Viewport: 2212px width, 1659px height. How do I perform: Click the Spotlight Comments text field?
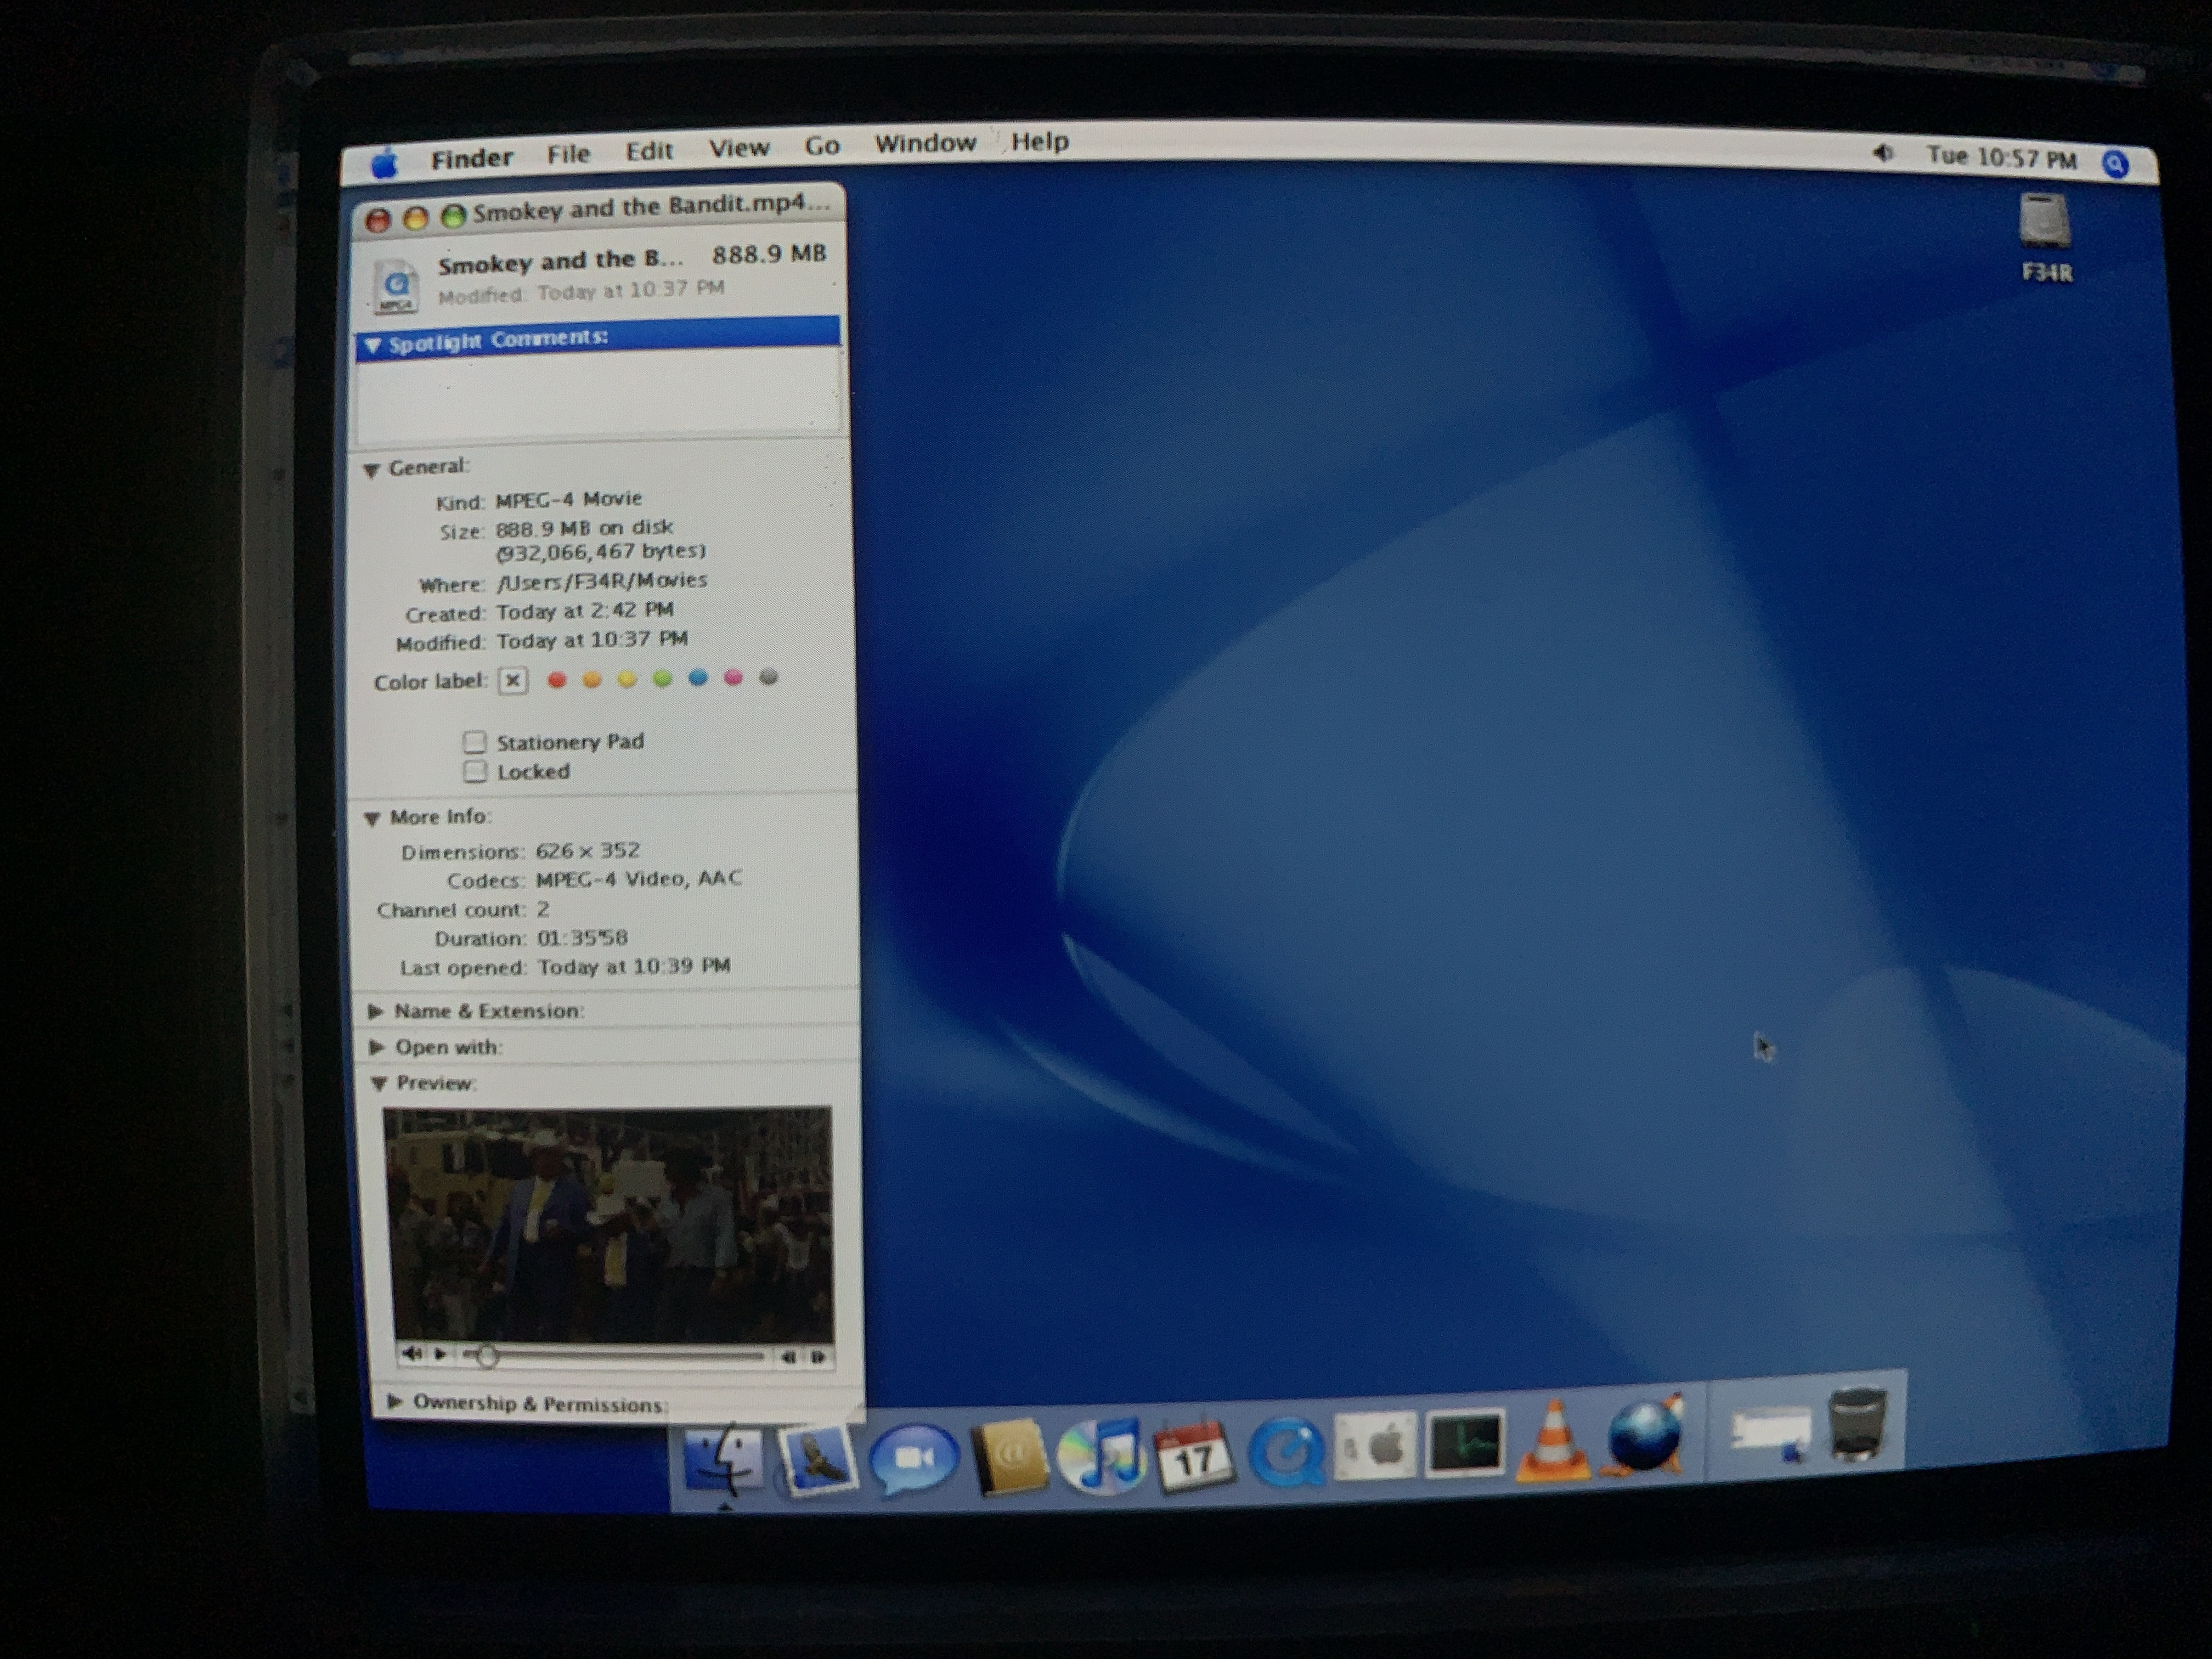coord(597,393)
